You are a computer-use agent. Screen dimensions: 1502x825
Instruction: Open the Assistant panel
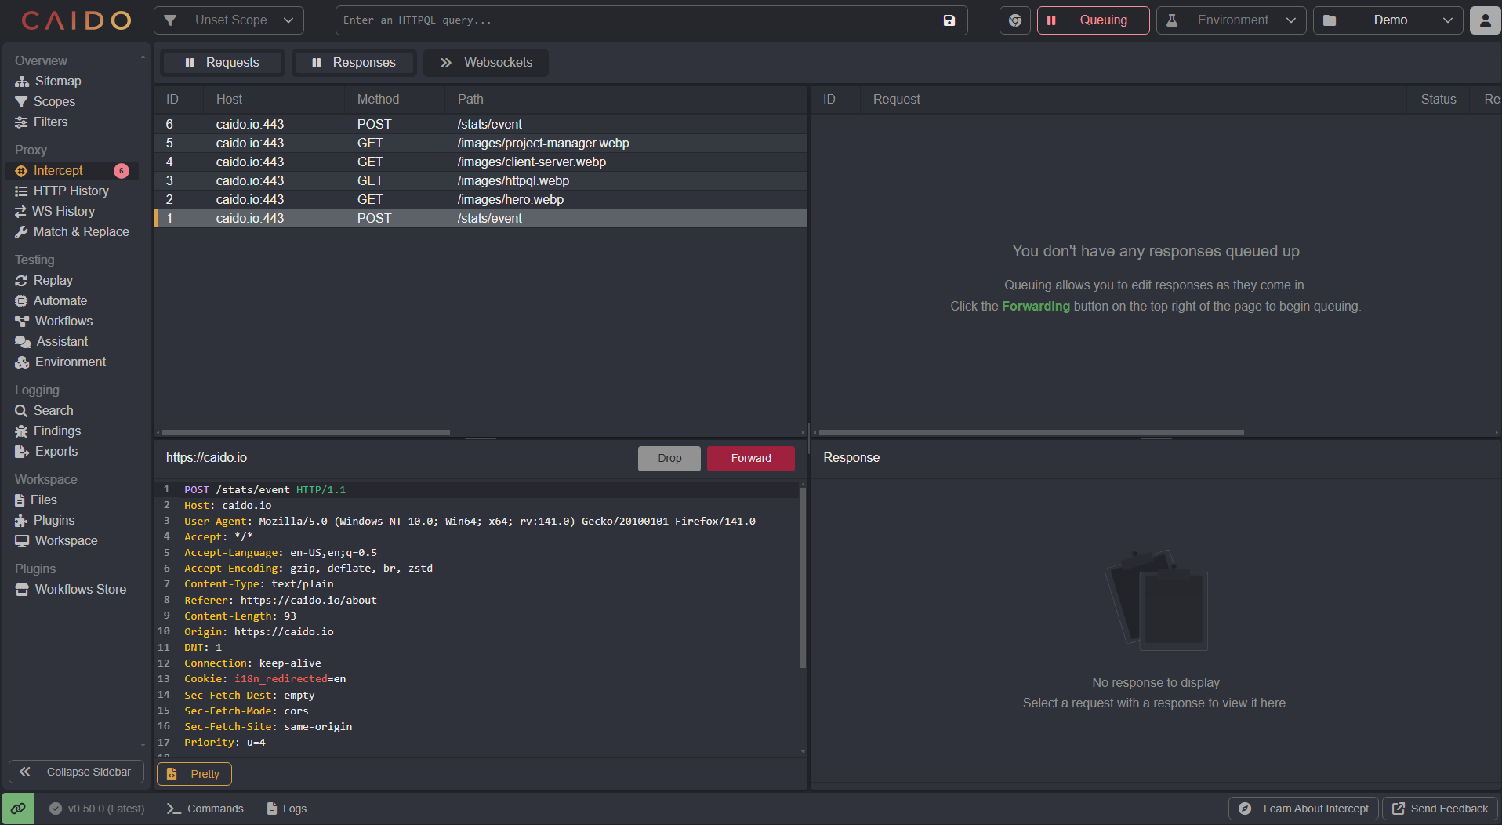pos(60,341)
